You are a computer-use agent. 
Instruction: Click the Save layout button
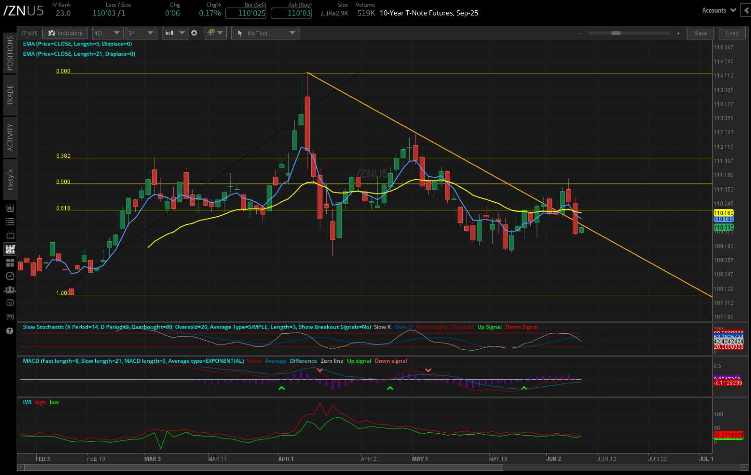point(700,33)
